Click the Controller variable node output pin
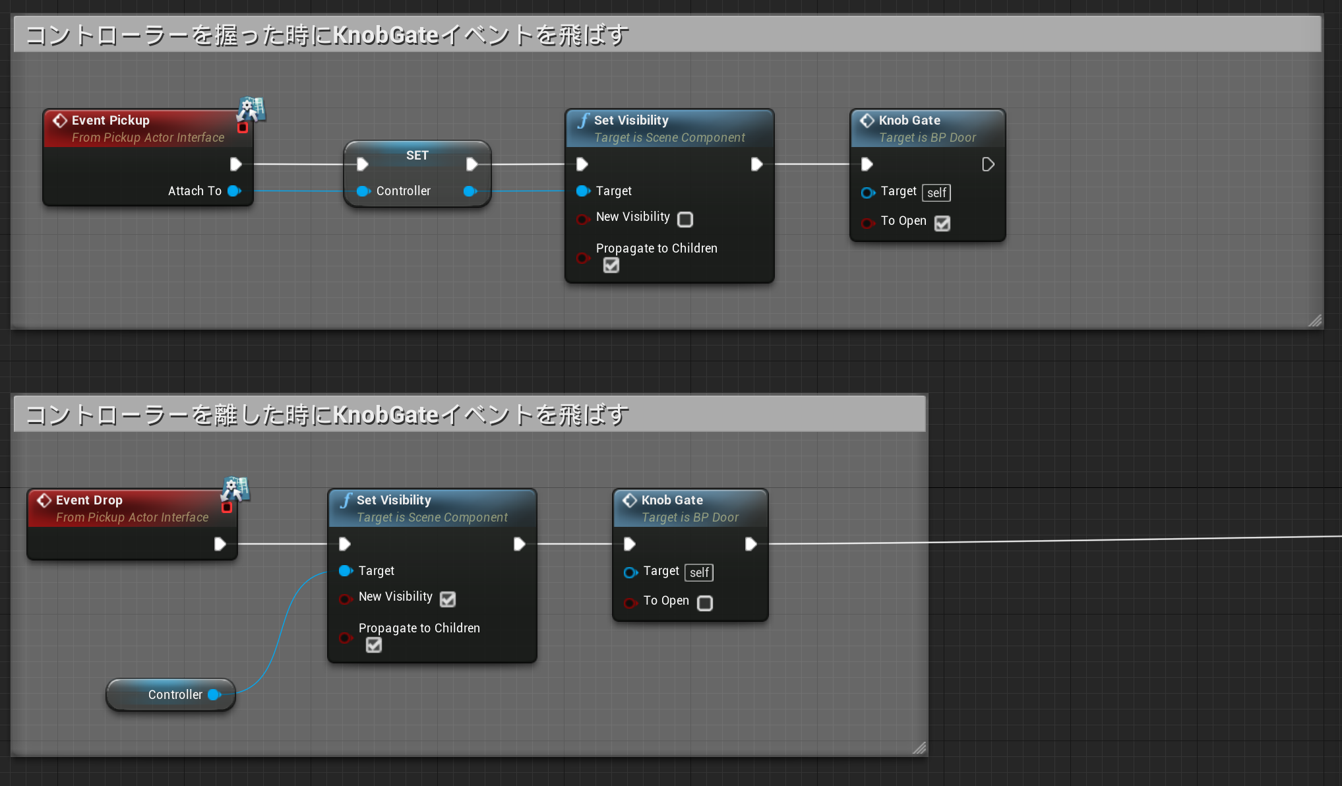The height and width of the screenshot is (786, 1342). (214, 694)
